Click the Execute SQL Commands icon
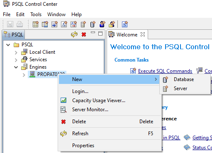The height and width of the screenshot is (153, 212). 133,71
